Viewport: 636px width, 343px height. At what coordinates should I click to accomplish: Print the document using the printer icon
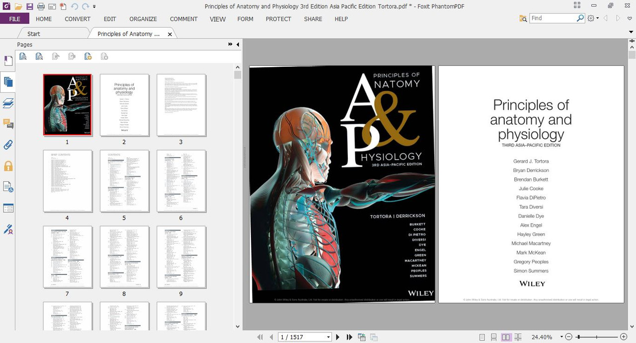(x=41, y=6)
